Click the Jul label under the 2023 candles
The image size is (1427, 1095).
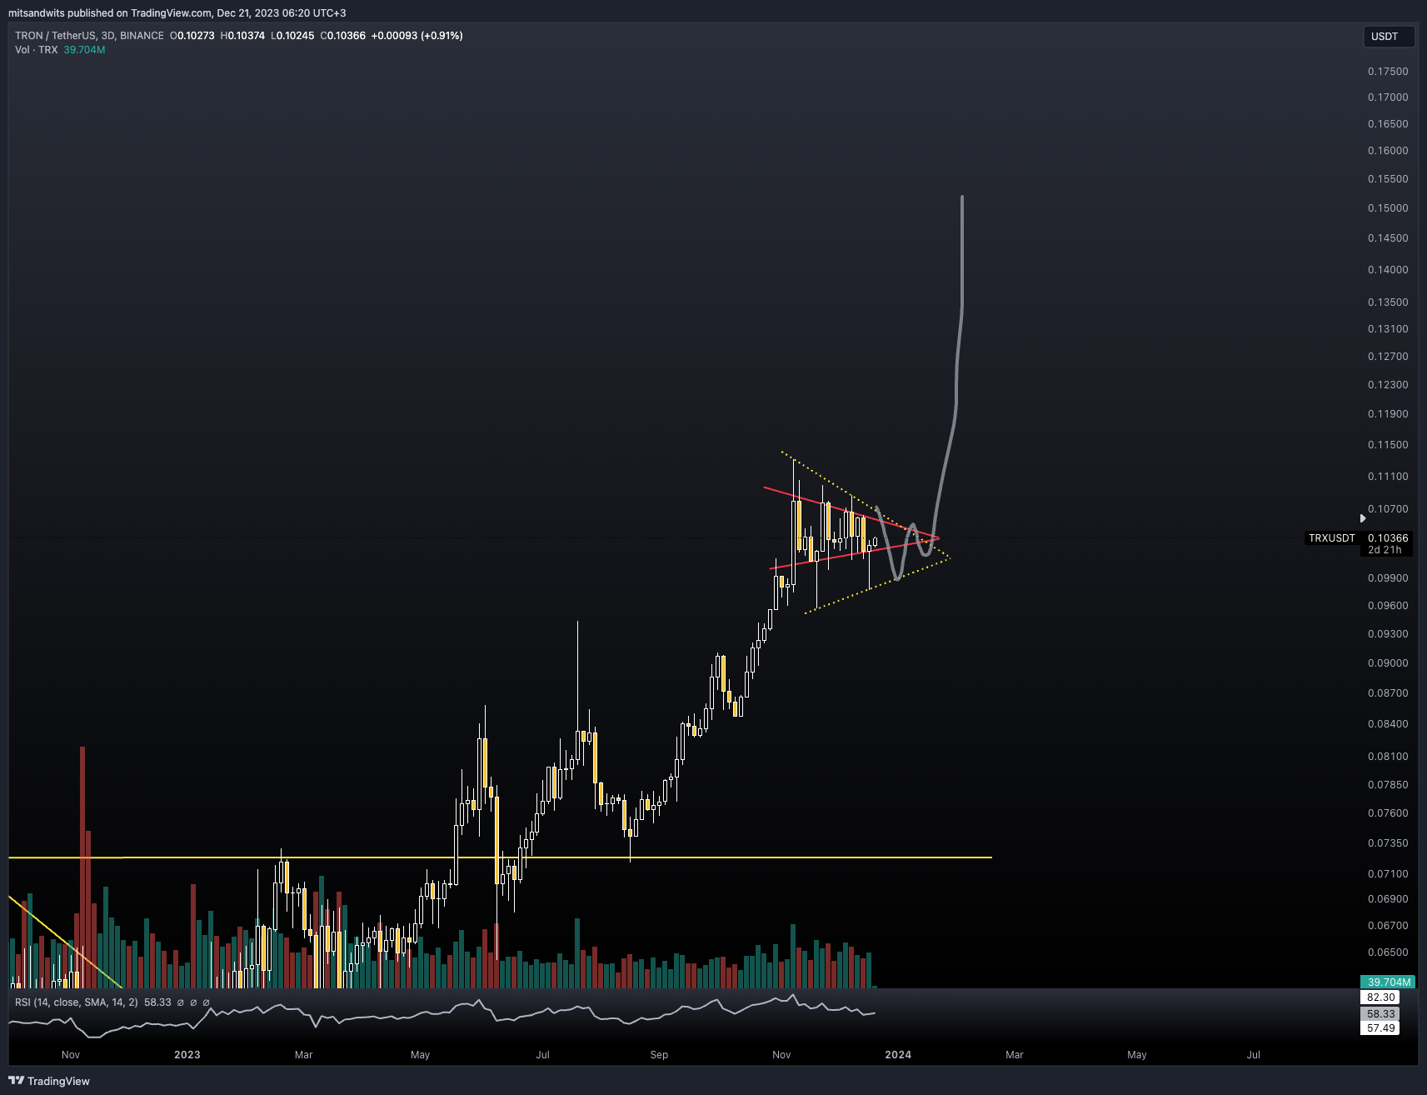point(543,1055)
